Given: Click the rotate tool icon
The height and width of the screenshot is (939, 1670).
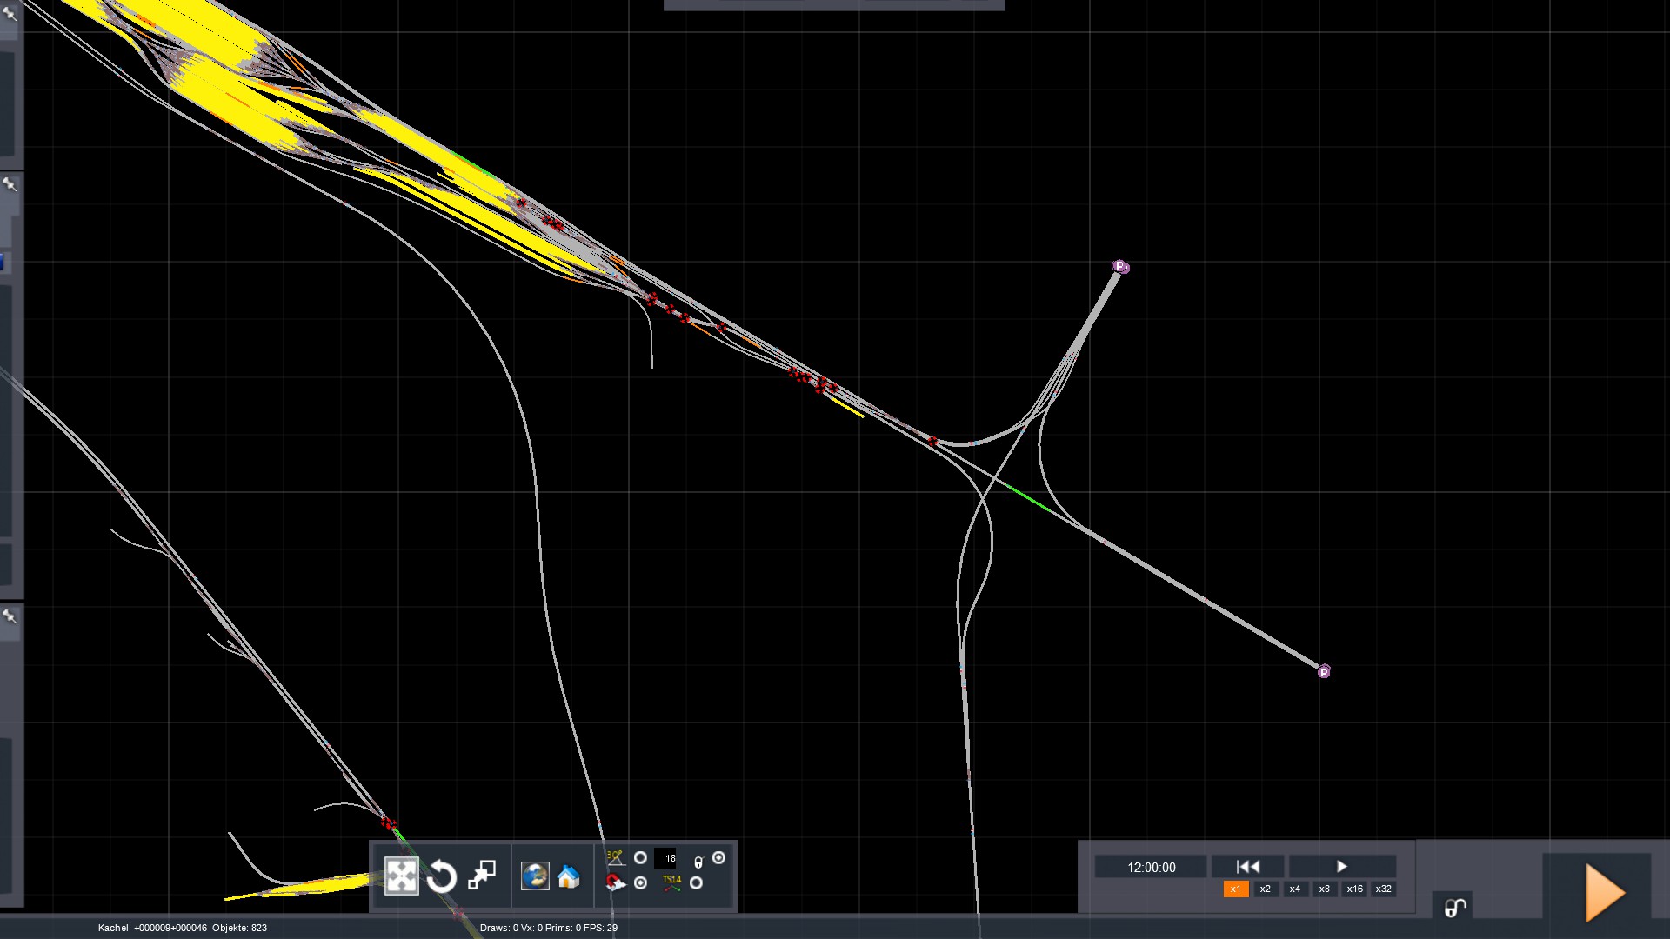Looking at the screenshot, I should click(442, 876).
